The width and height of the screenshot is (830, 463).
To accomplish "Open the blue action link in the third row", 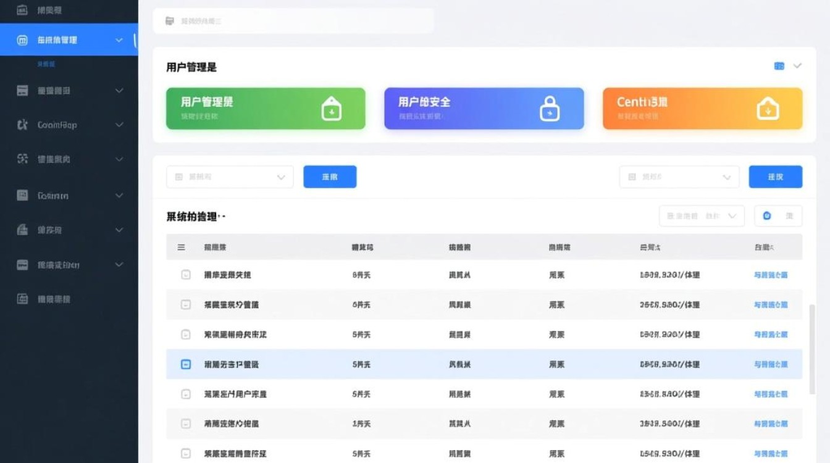I will pyautogui.click(x=771, y=335).
